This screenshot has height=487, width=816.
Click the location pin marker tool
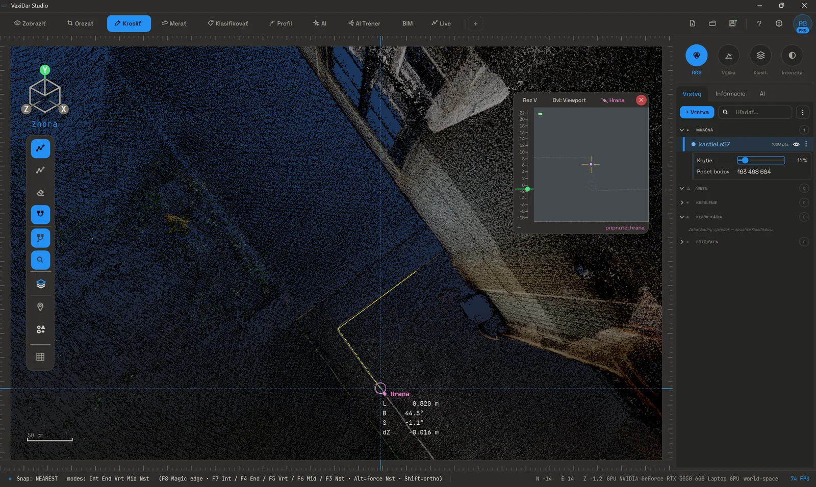40,306
